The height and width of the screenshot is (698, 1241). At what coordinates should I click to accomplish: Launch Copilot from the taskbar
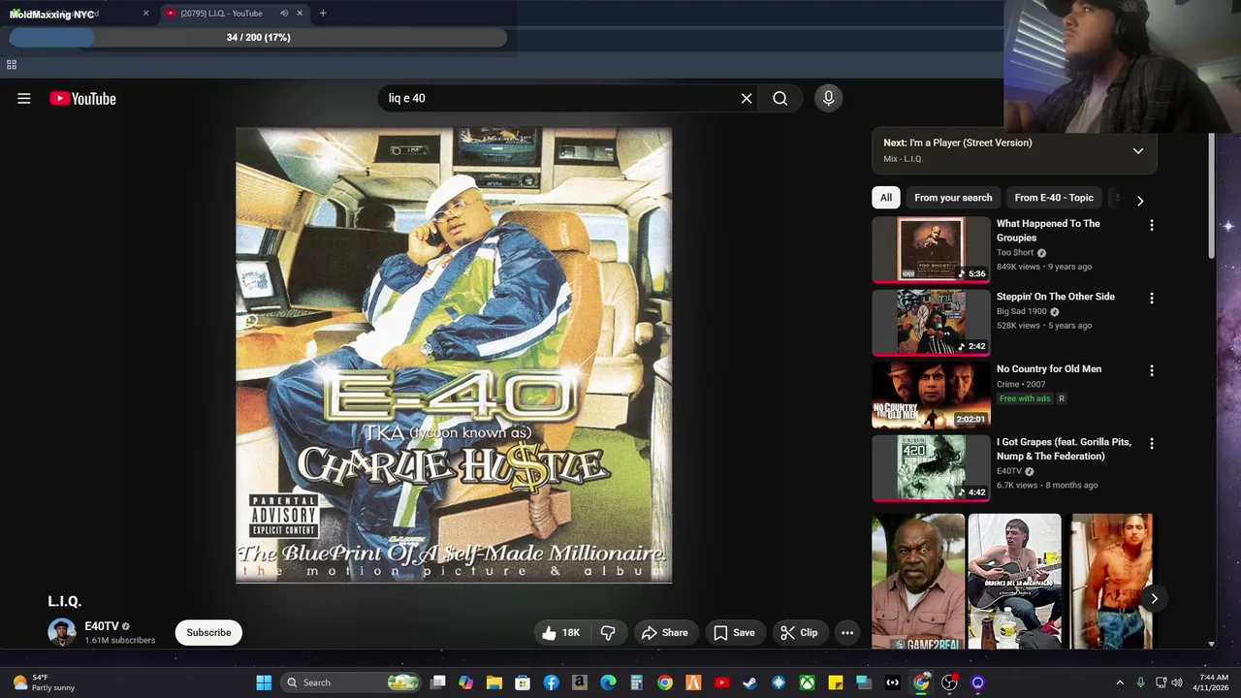[466, 682]
